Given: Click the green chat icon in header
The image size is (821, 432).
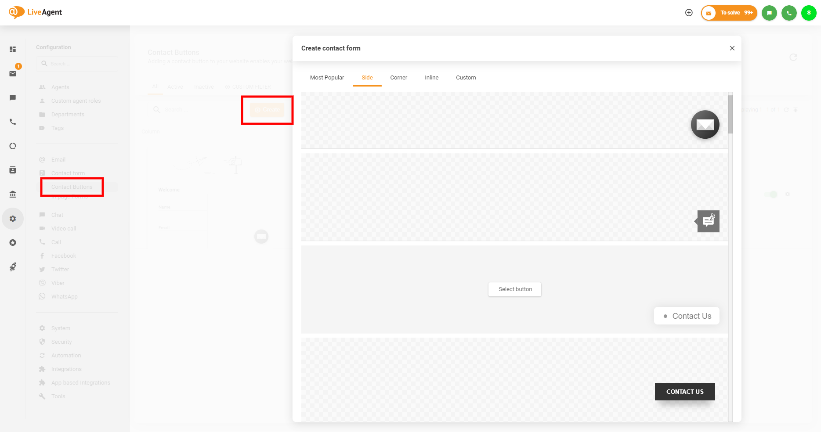Looking at the screenshot, I should pos(769,13).
